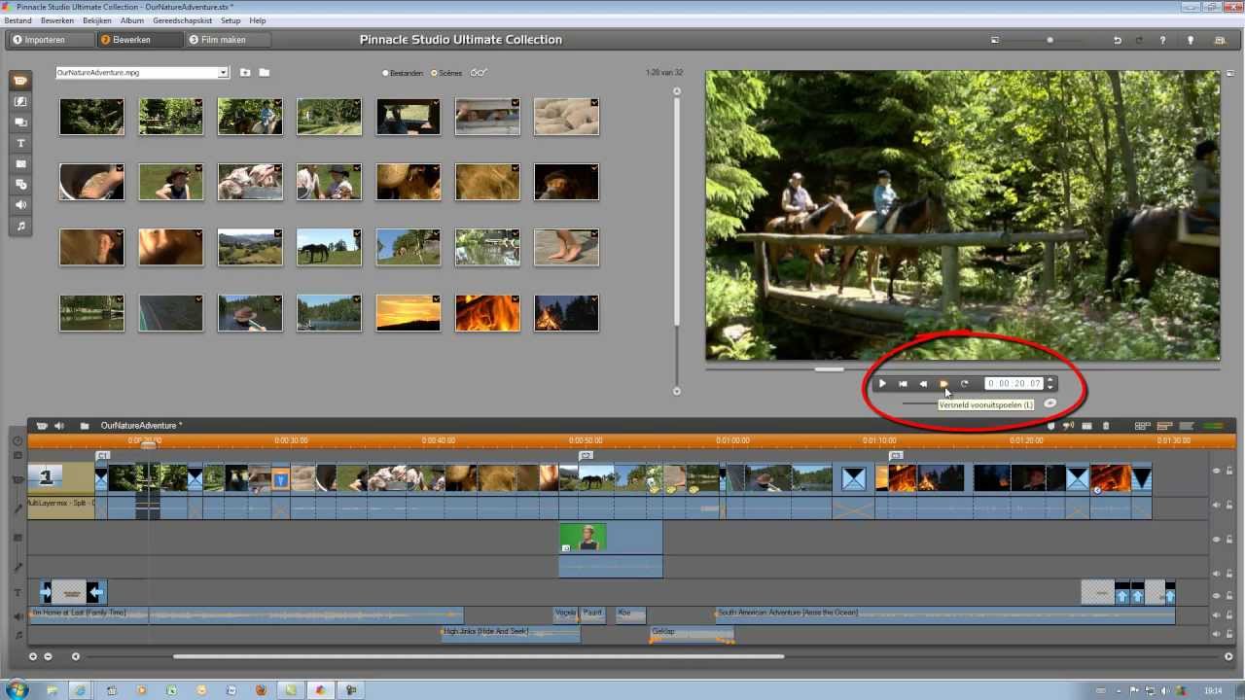
Task: Click the folder icon next to OurNatureAdventure
Action: [85, 426]
